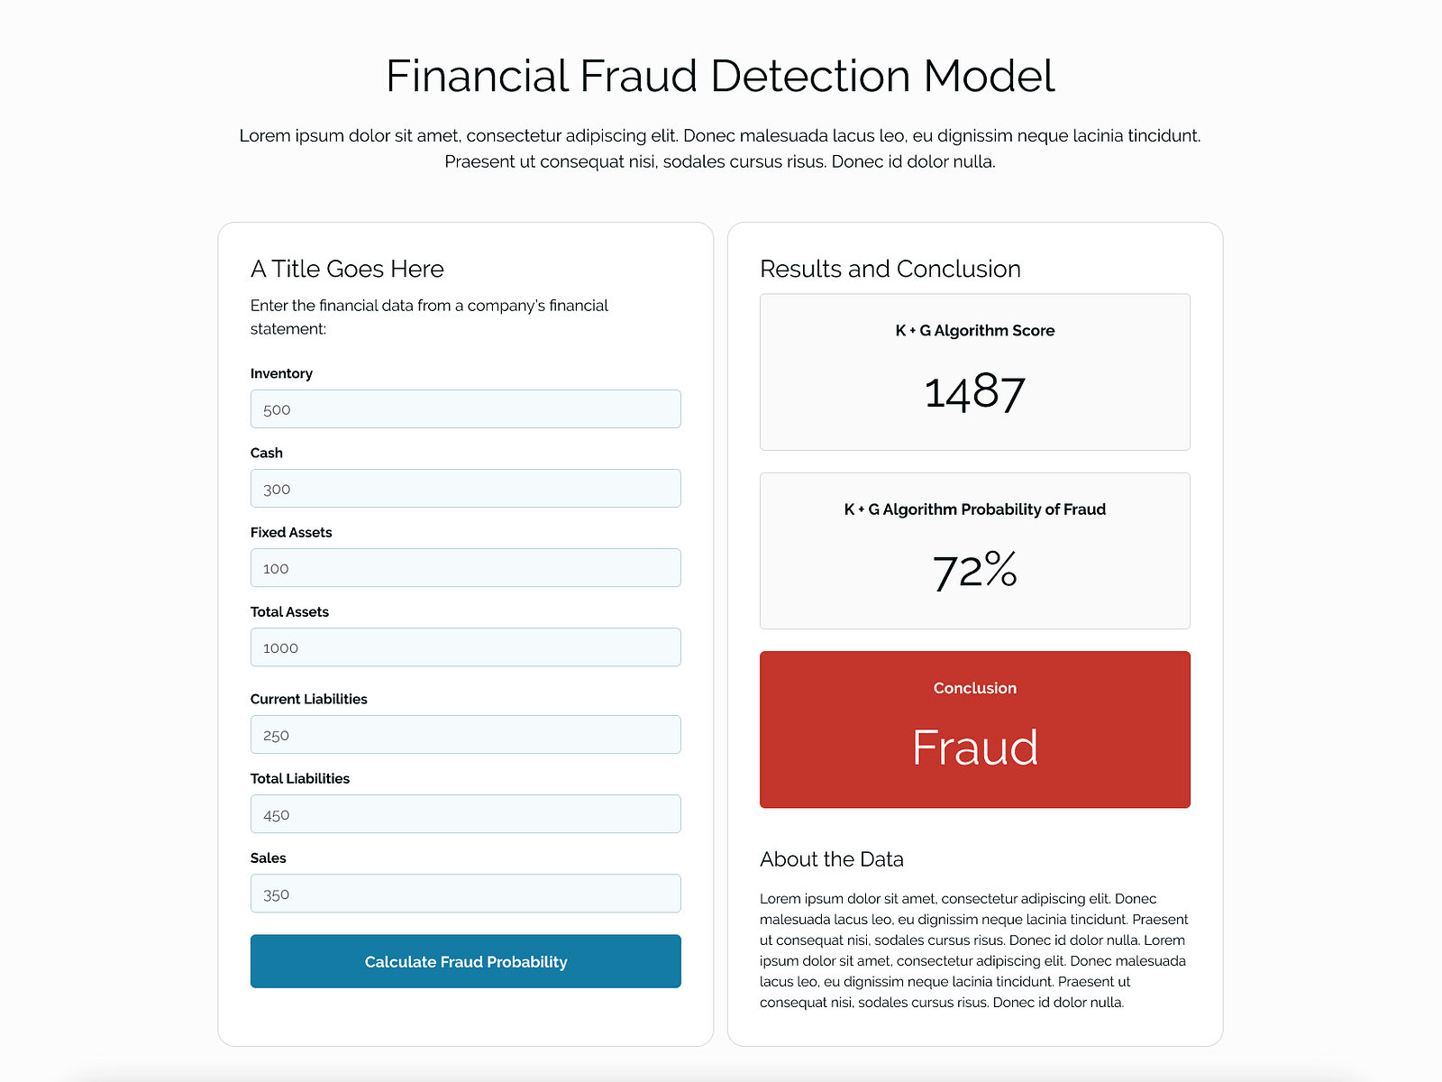Select the Total Liabilities field
Viewport: 1442px width, 1082px height.
pos(465,813)
